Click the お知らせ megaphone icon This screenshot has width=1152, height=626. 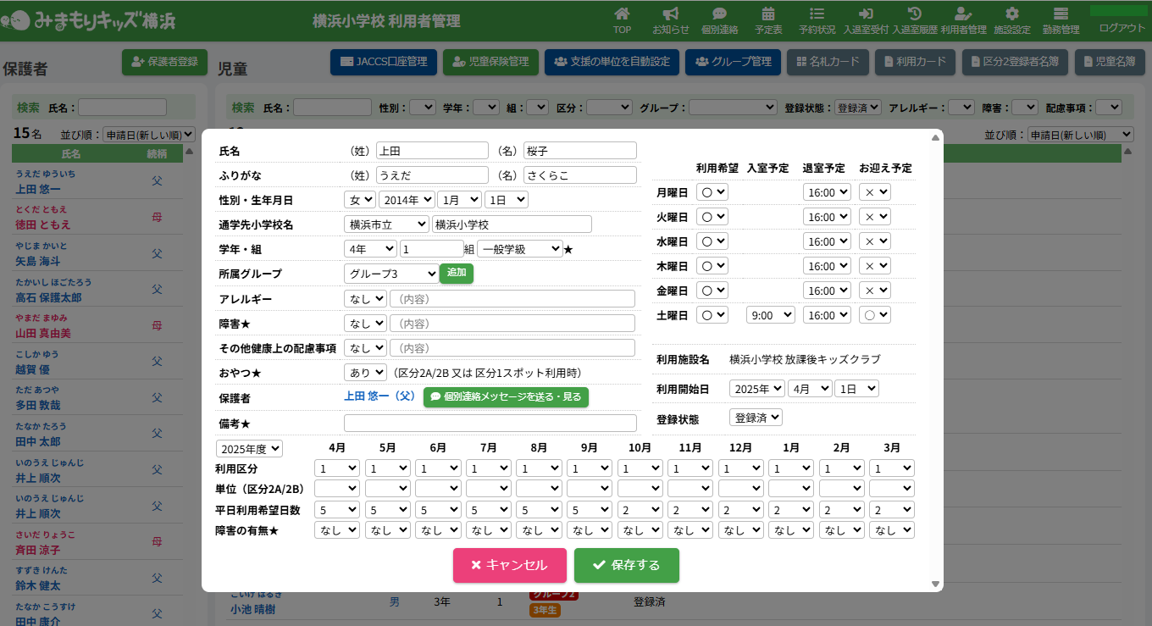[670, 14]
